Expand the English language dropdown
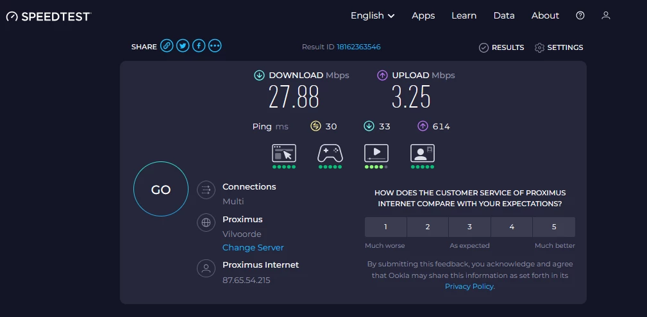This screenshot has height=317, width=647. [x=373, y=15]
